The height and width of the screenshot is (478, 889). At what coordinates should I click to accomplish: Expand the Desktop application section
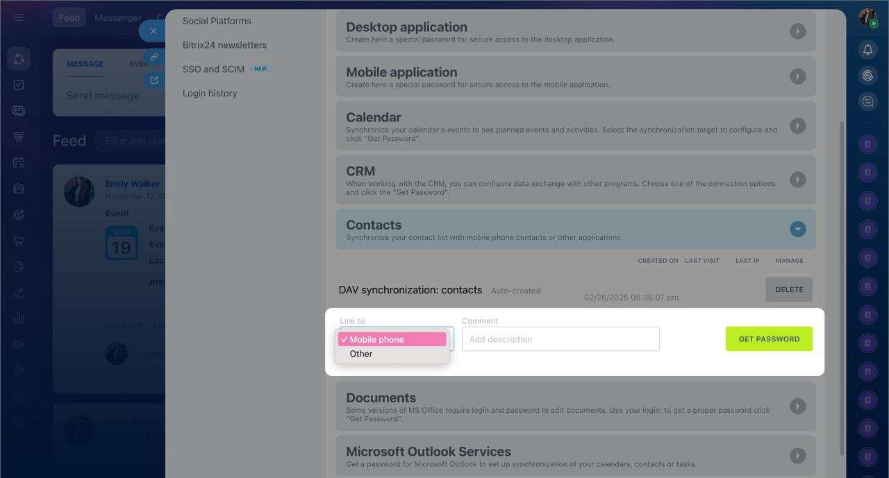[x=797, y=31]
